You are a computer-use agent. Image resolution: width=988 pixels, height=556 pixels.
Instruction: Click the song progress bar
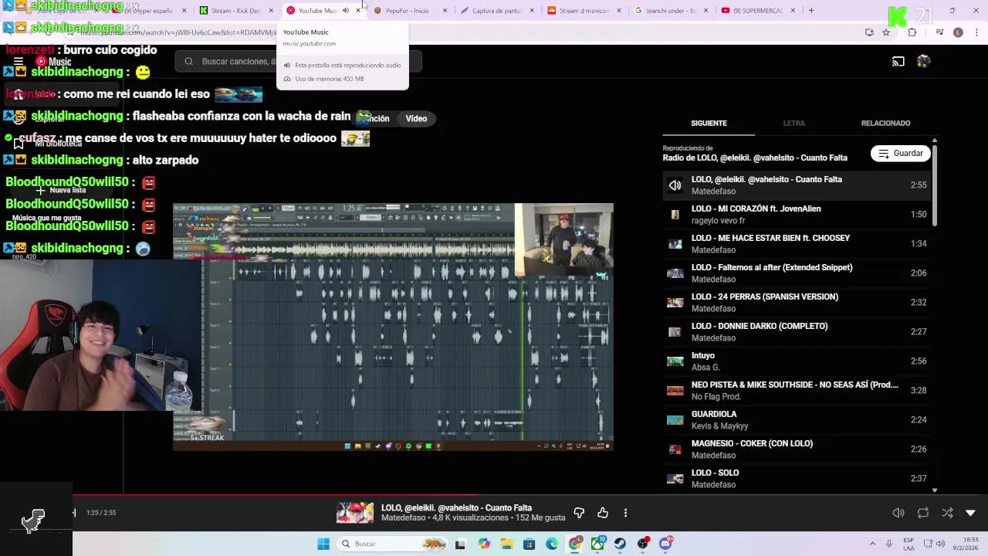click(x=494, y=496)
